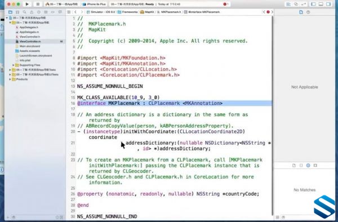Toggle library grid view icon
Image resolution: width=338 pixels, height=222 pixels.
point(277,217)
